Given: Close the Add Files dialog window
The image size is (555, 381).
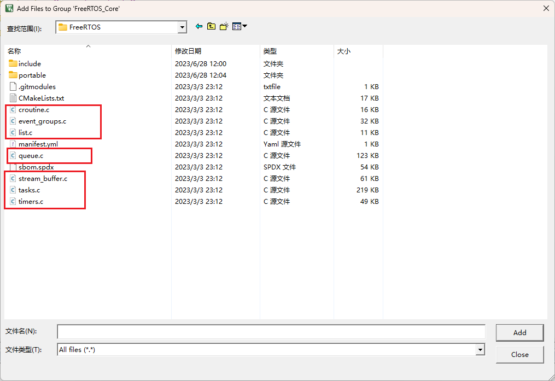Looking at the screenshot, I should pyautogui.click(x=546, y=8).
